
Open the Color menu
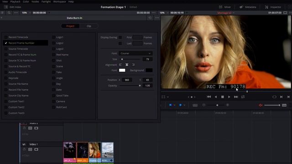pyautogui.click(x=26, y=1)
